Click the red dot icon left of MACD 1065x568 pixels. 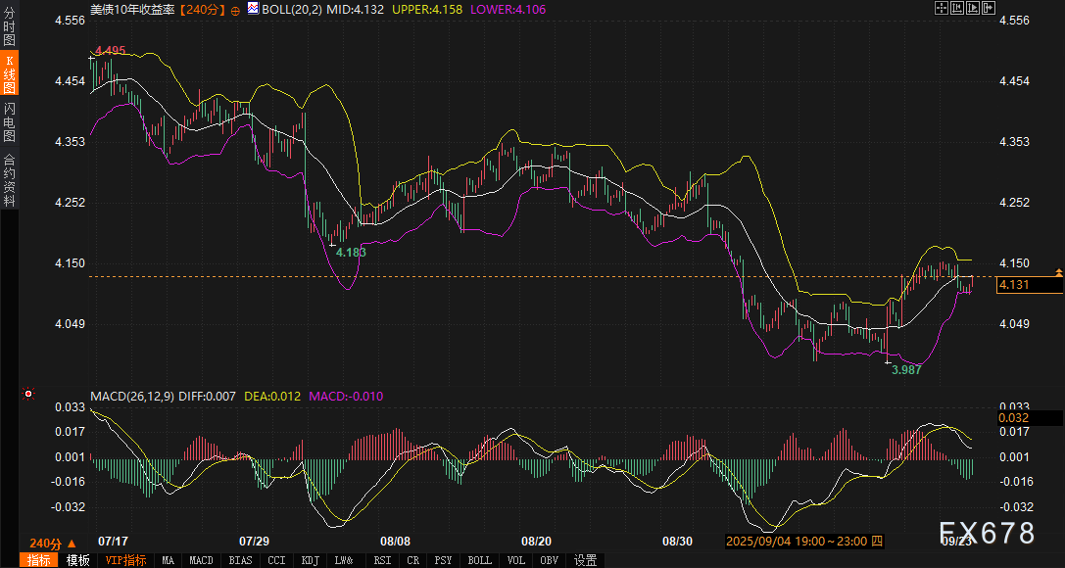[x=28, y=395]
